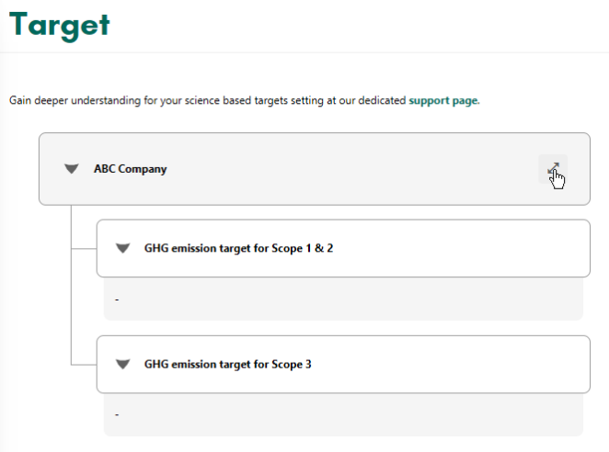This screenshot has height=452, width=609.
Task: Select GHG emission target for Scope 3 title
Action: click(x=227, y=365)
